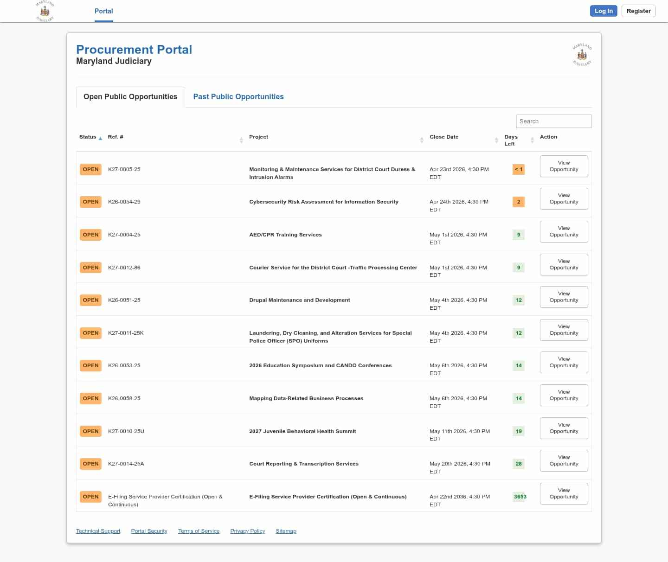Open the Portal navigation item
Image resolution: width=668 pixels, height=562 pixels.
coord(103,11)
